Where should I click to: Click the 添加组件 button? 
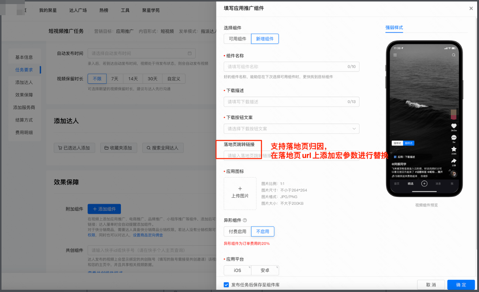(104, 209)
